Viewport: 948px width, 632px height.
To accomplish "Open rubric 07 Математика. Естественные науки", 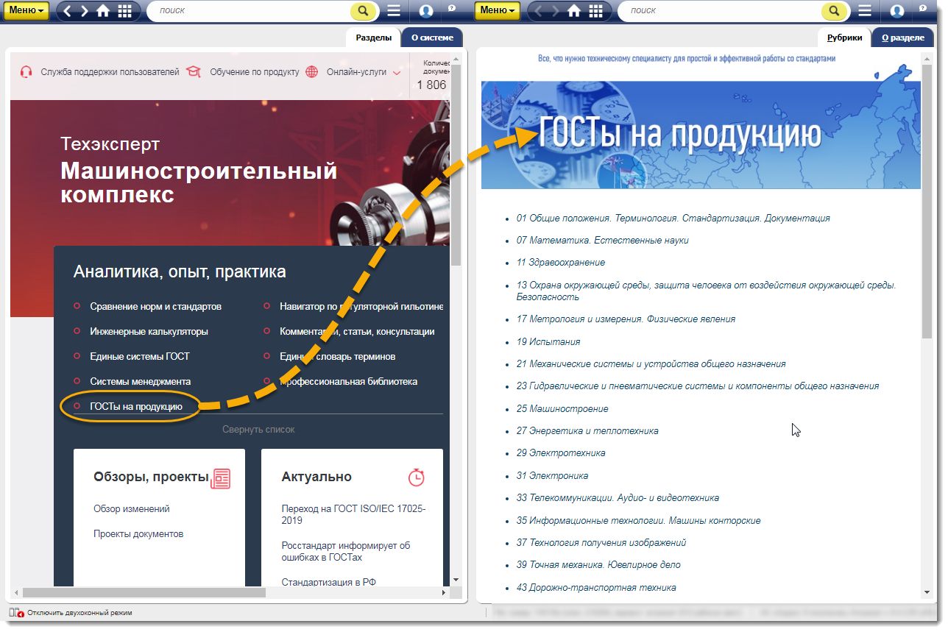I will click(x=603, y=240).
